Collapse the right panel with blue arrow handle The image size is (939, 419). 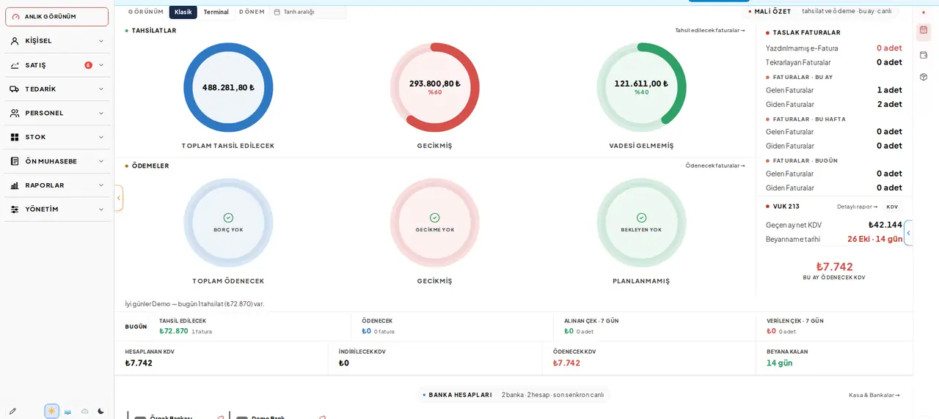tap(908, 233)
